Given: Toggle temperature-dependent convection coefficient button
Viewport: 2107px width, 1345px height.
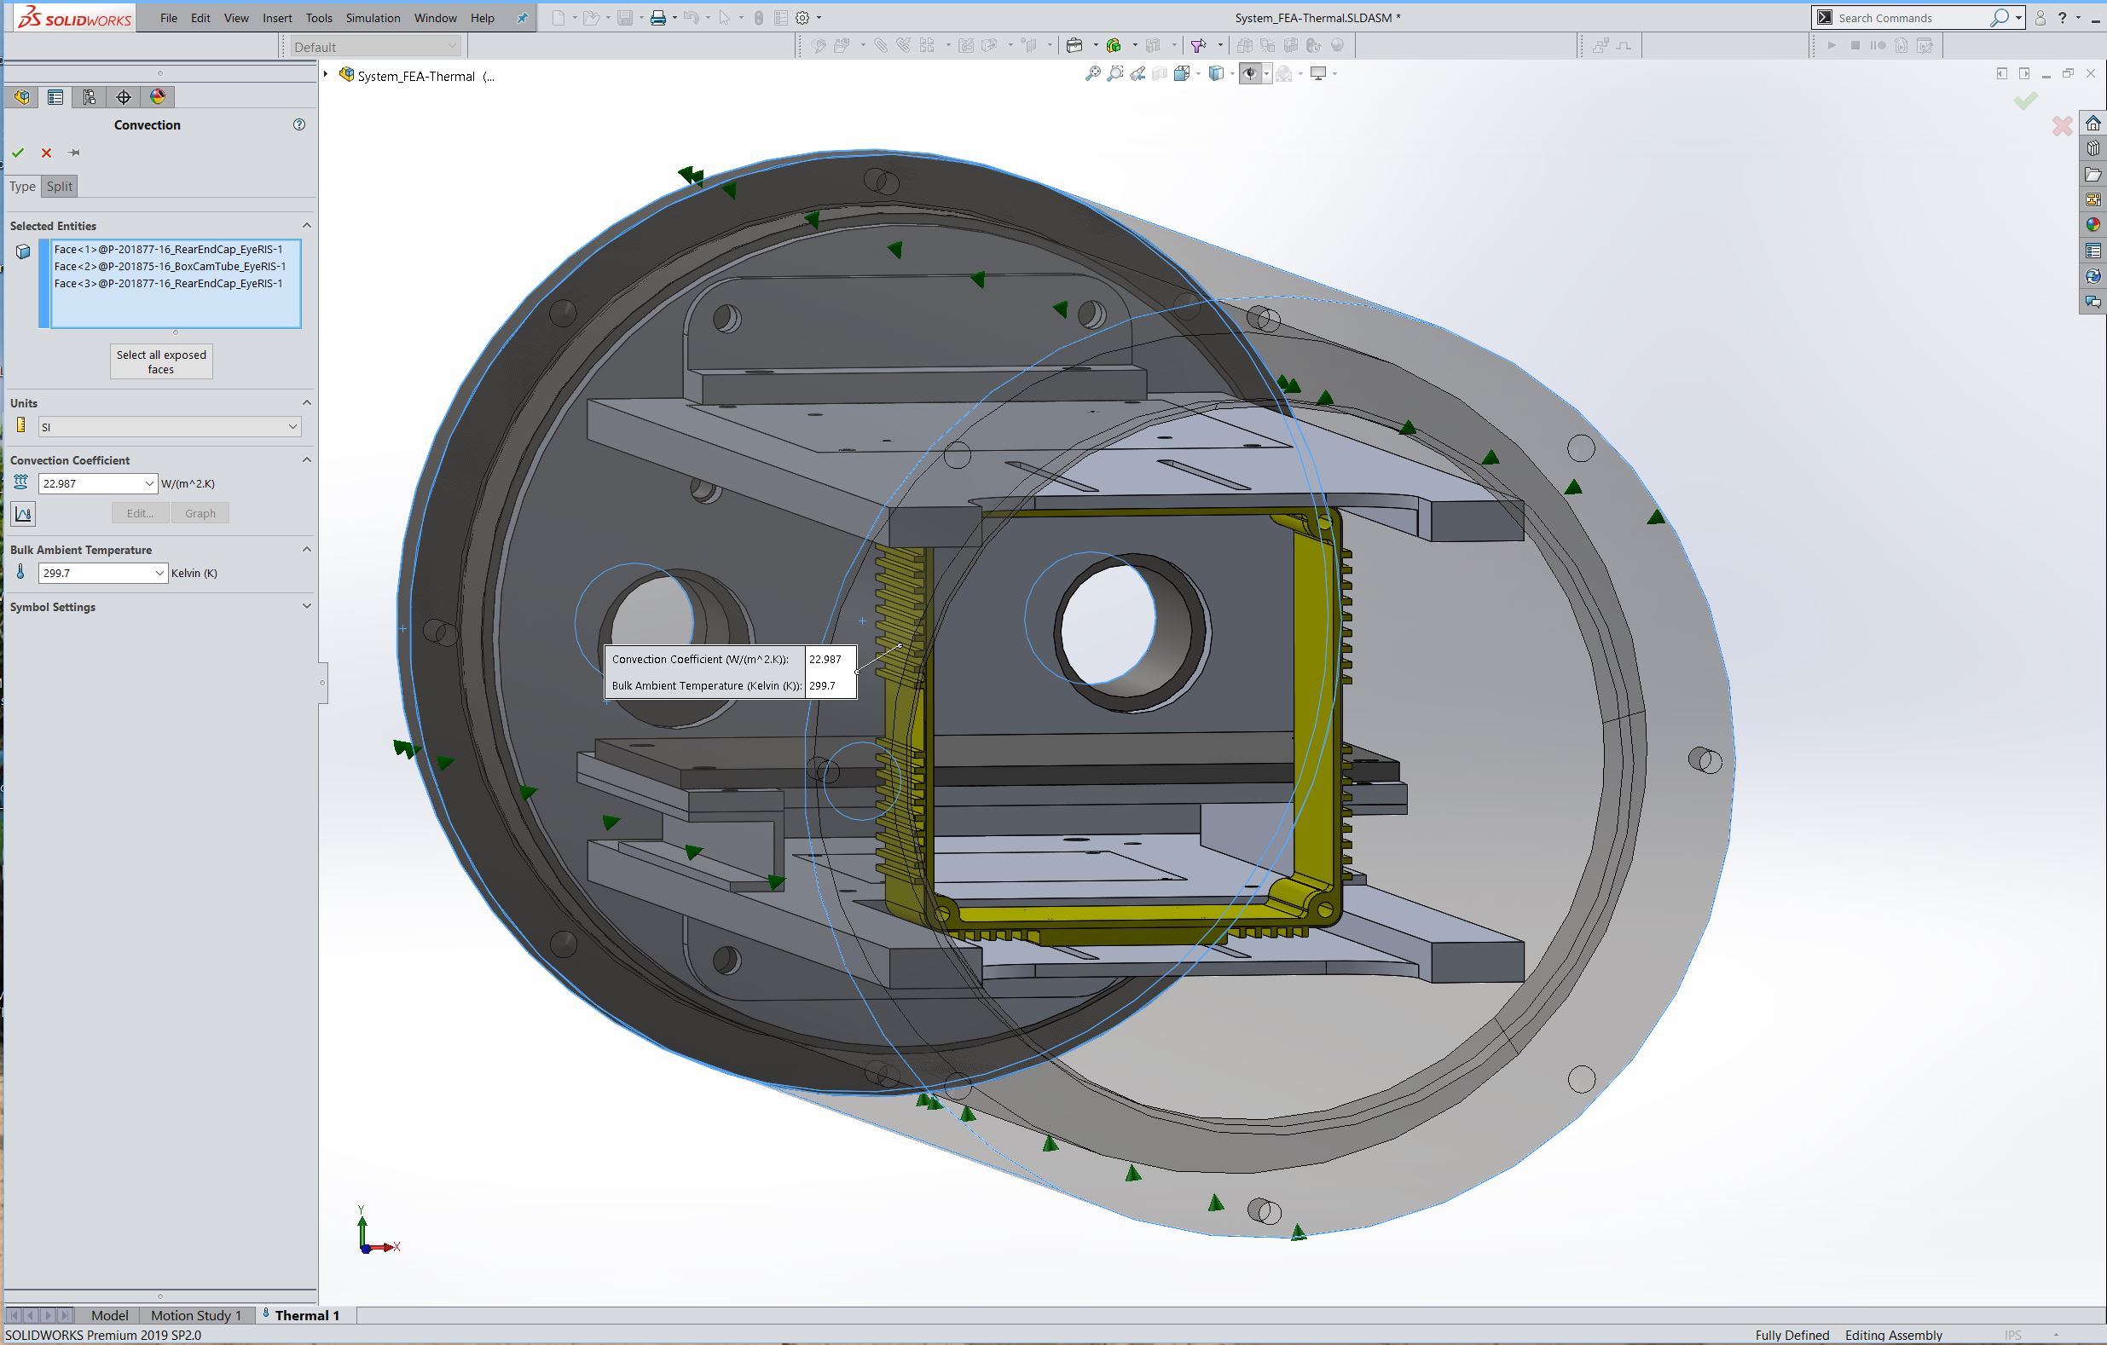Looking at the screenshot, I should (x=23, y=513).
